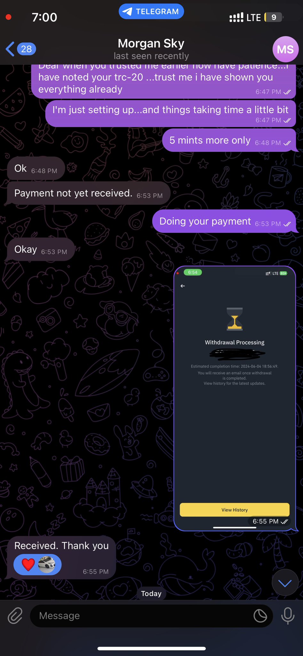
Task: Select the '5 mints more only' message
Action: click(x=229, y=140)
